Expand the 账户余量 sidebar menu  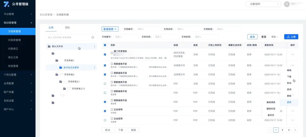click(18, 92)
